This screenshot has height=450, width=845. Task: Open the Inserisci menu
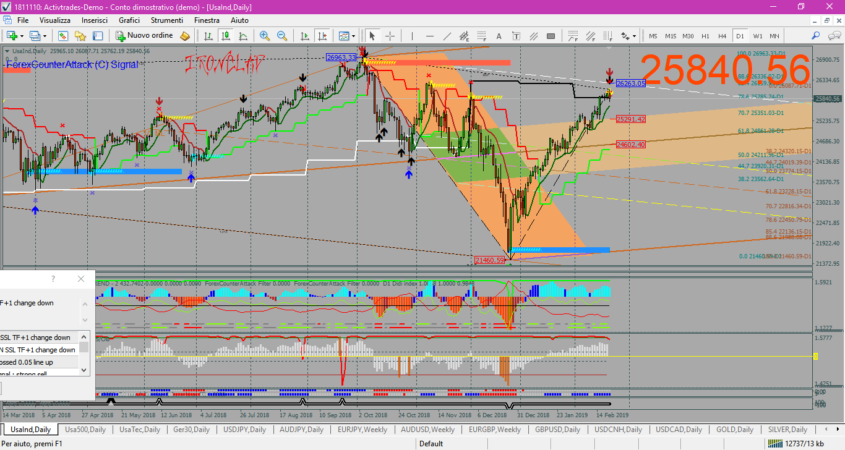[95, 20]
